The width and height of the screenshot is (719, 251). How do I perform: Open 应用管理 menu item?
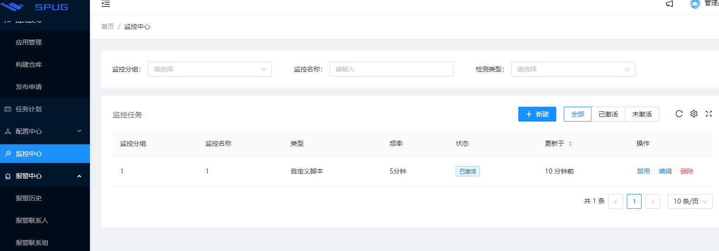coord(45,42)
